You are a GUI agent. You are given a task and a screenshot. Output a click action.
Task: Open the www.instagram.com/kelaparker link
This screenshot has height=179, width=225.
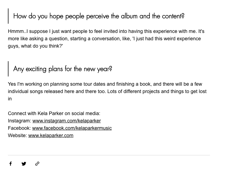click(67, 121)
